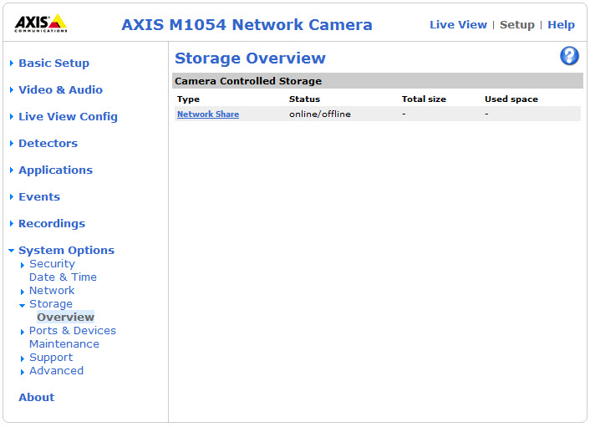Open the Recordings menu

(x=52, y=223)
